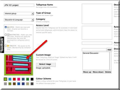Choose the dark charcoal colour swatch
The width and height of the screenshot is (120, 90).
(32, 84)
